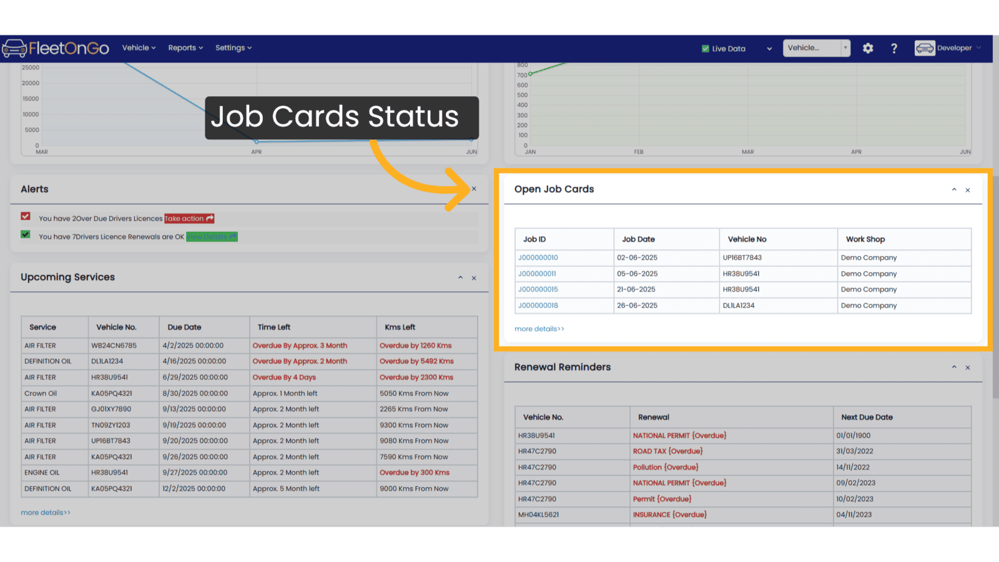
Task: Select vehicle MH04KL5621 in Renewal Reminders
Action: pyautogui.click(x=538, y=515)
